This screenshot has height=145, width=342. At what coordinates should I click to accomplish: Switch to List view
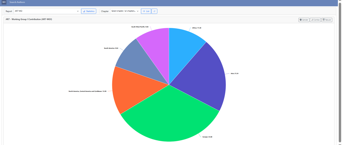tap(146, 11)
